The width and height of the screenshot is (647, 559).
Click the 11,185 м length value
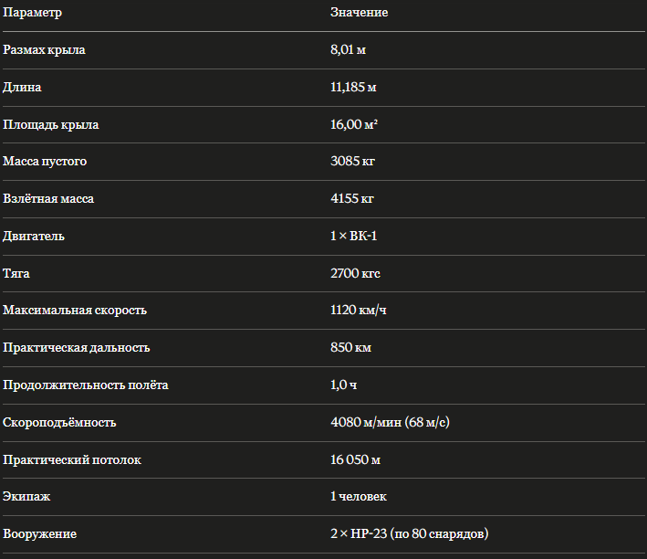tap(353, 87)
